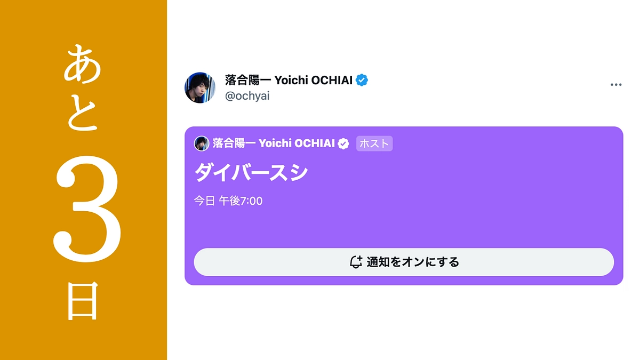
Task: Click the white verified checkmark inside the Space card
Action: coord(343,143)
